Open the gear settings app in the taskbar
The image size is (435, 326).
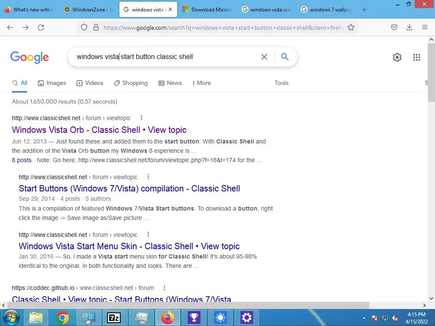coord(247,318)
